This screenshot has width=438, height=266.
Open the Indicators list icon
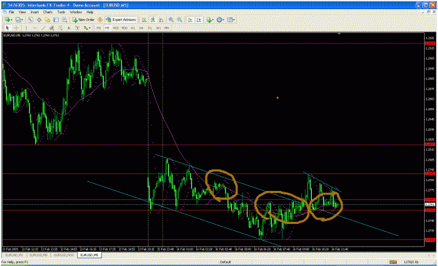pyautogui.click(x=209, y=20)
